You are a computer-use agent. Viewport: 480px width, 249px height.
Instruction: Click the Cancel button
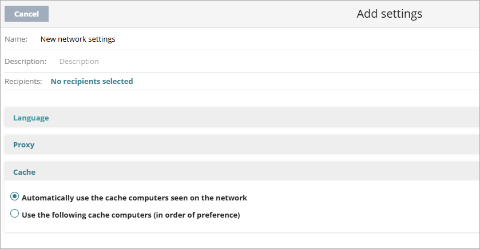tap(26, 14)
